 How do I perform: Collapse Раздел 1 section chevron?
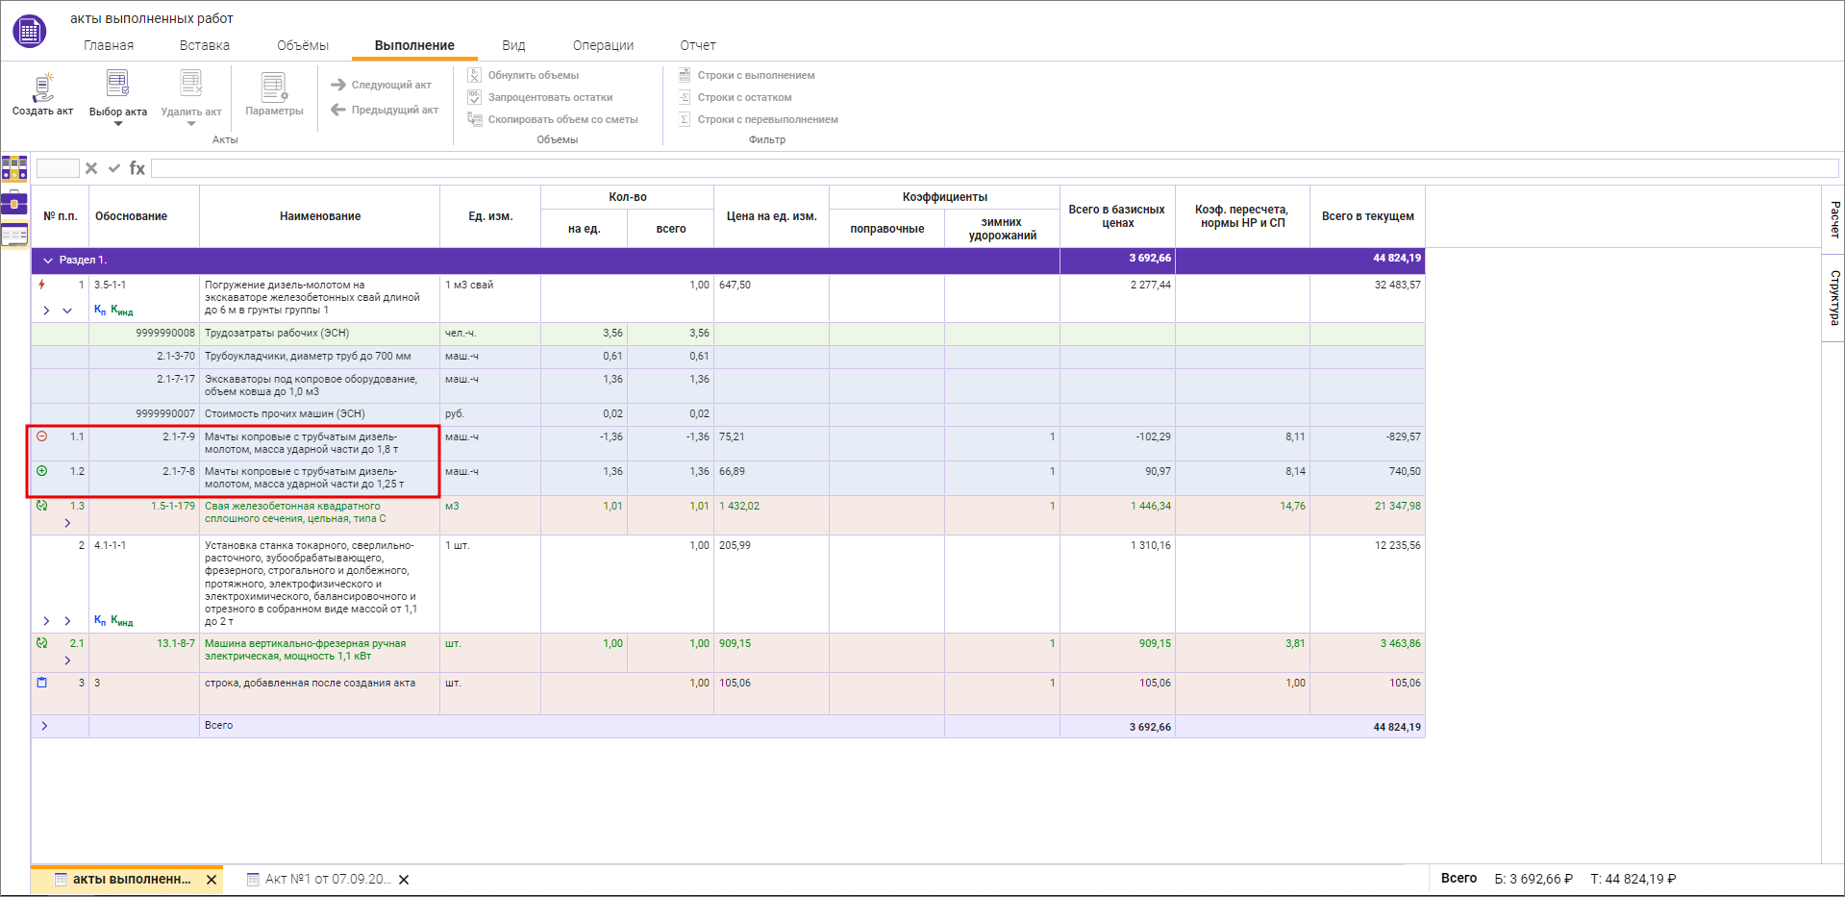coord(48,261)
